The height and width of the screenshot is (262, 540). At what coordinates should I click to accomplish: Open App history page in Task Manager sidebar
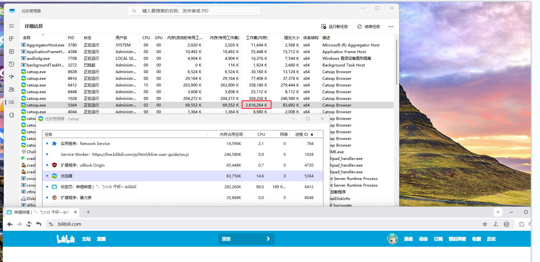point(11,64)
